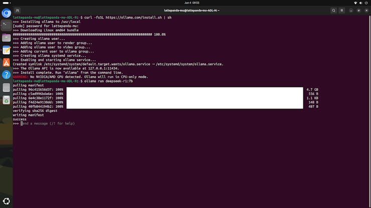Open the clock showing Jun 4 09:55
Screen dimensions: 371x208
(192, 3)
